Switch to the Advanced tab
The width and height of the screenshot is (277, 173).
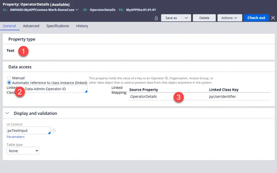(x=31, y=26)
